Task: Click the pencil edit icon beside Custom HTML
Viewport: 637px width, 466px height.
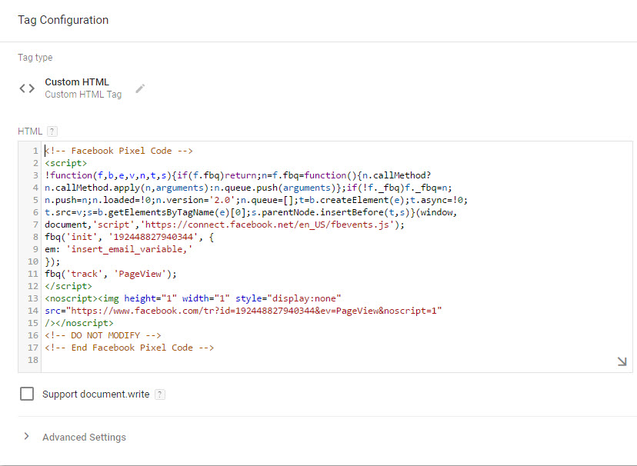Action: pos(140,88)
